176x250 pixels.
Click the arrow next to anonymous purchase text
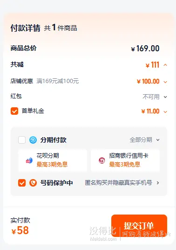[158, 183]
